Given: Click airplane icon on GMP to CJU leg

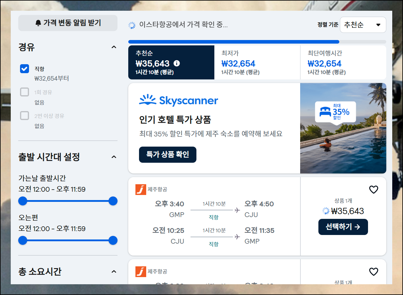Looking at the screenshot, I should [x=237, y=210].
